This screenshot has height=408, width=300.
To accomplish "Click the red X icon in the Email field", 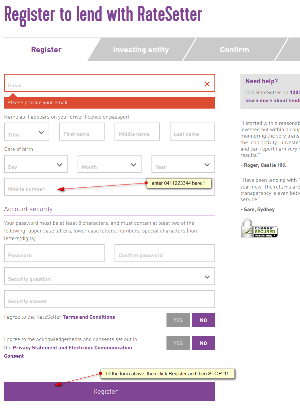I will pyautogui.click(x=207, y=84).
